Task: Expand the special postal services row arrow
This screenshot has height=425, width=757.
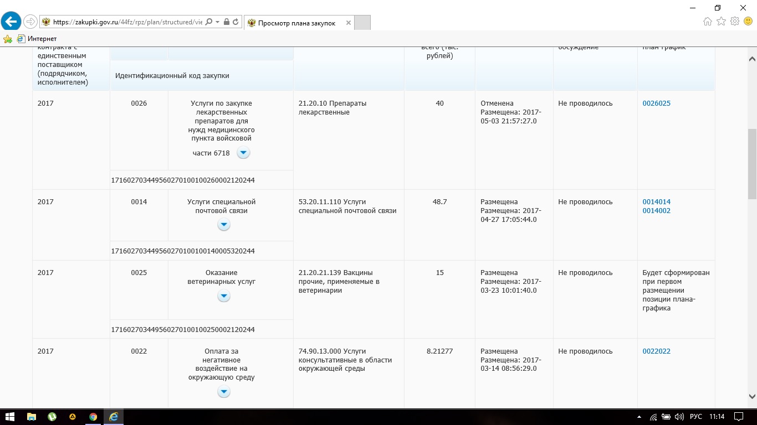Action: pyautogui.click(x=223, y=225)
